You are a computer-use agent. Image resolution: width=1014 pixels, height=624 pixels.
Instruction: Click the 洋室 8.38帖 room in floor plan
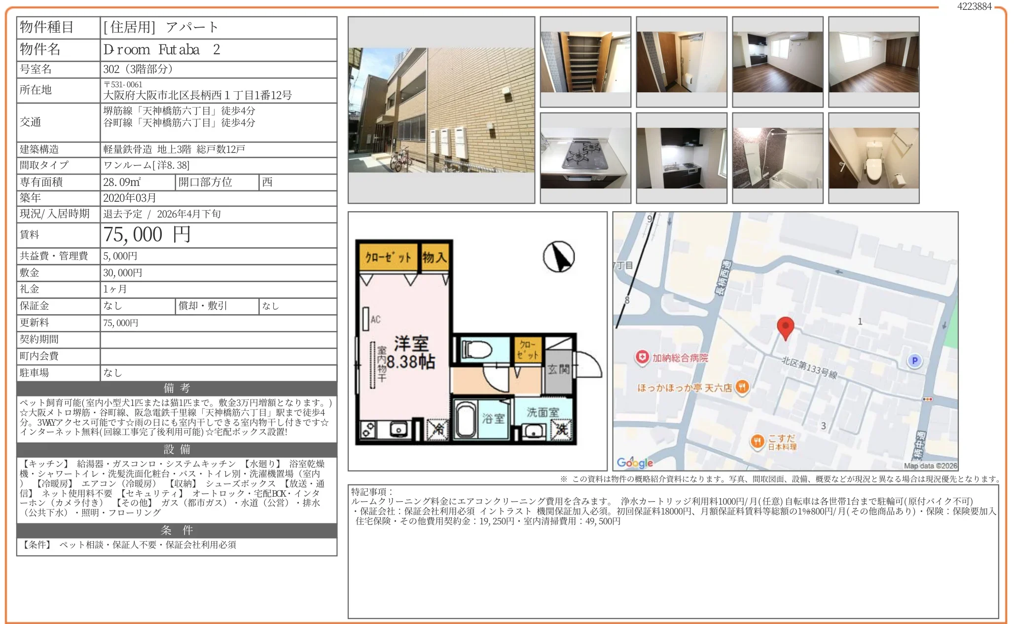click(x=410, y=353)
